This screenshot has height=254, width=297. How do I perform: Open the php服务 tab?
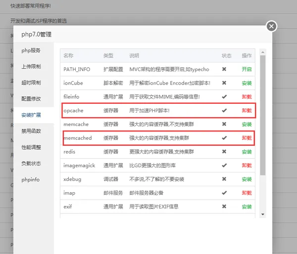click(x=31, y=50)
